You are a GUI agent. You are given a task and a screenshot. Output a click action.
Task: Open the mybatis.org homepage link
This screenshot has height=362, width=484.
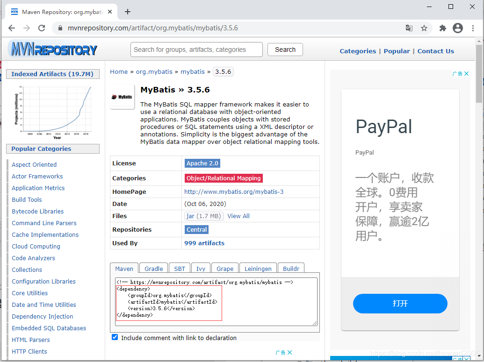pos(234,192)
